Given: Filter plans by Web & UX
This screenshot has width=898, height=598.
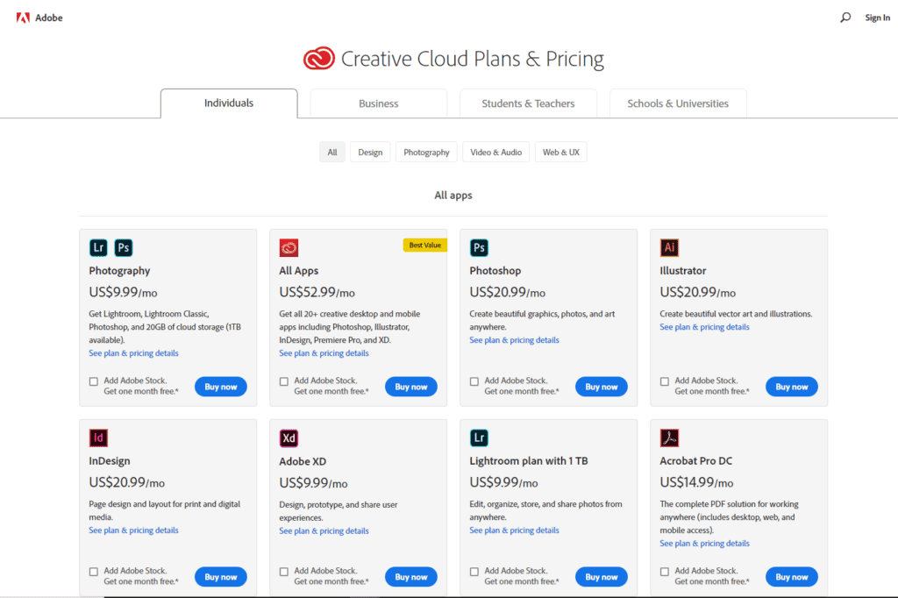Looking at the screenshot, I should 561,153.
